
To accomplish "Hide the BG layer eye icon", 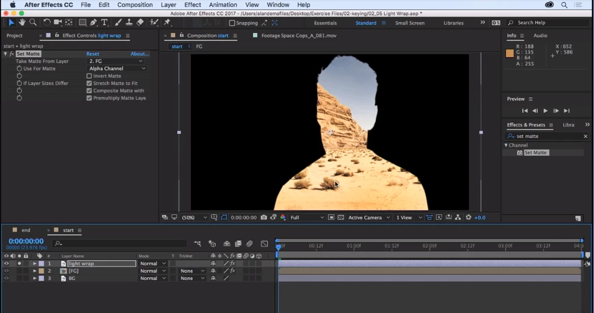I will pos(6,278).
